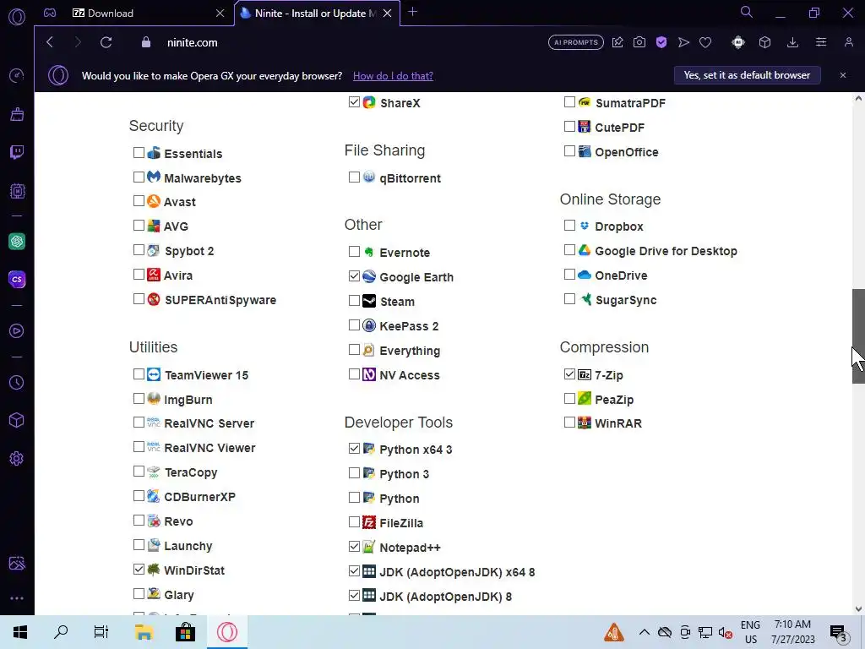Screen dimensions: 865x649
Task: Open the Settings gear in sidebar
Action: pyautogui.click(x=17, y=459)
